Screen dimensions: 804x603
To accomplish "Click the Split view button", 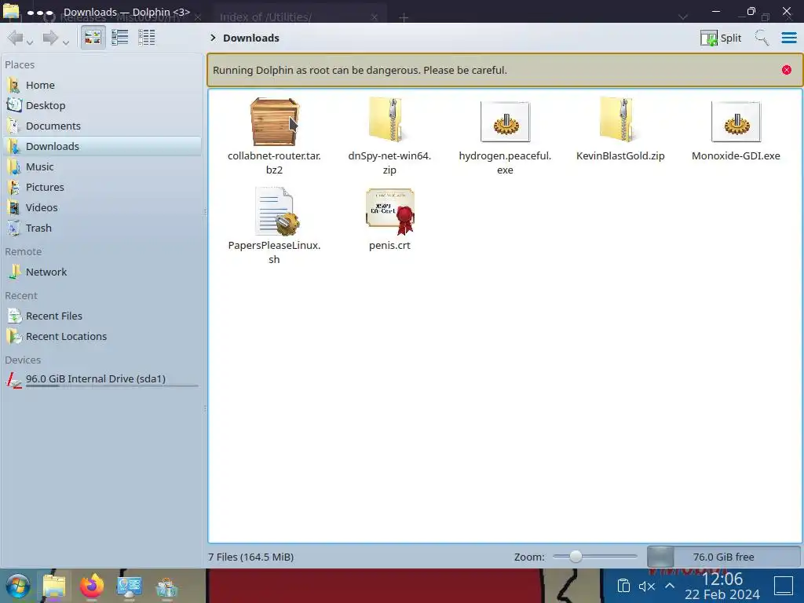I will [x=721, y=38].
